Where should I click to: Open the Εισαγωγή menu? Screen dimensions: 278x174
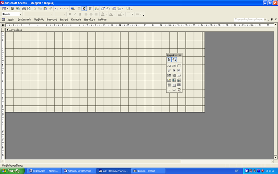(x=52, y=20)
